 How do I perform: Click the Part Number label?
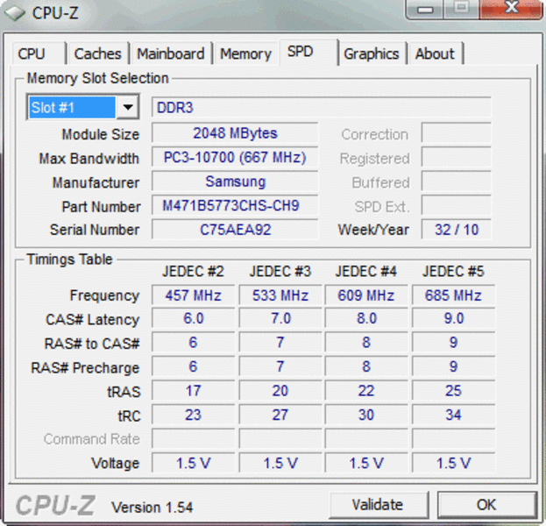pyautogui.click(x=102, y=207)
